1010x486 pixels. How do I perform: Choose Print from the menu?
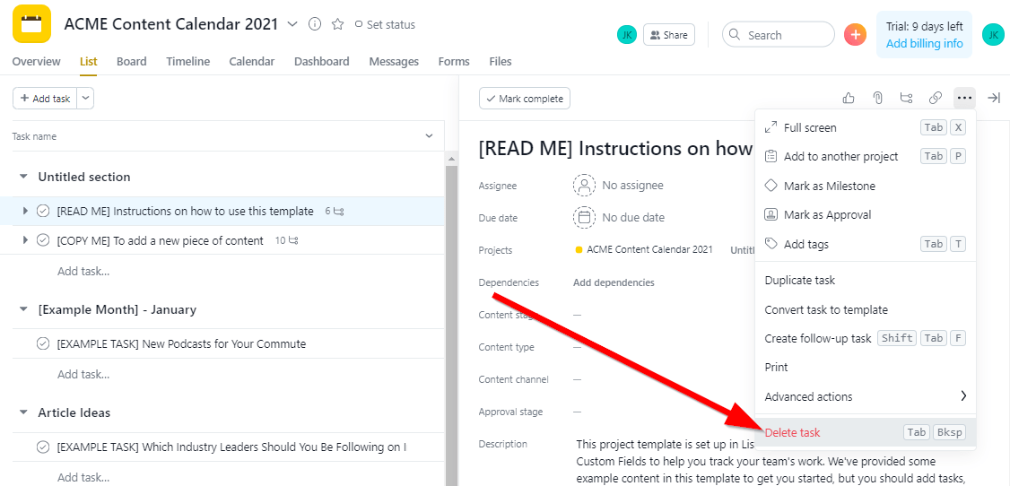866,368
